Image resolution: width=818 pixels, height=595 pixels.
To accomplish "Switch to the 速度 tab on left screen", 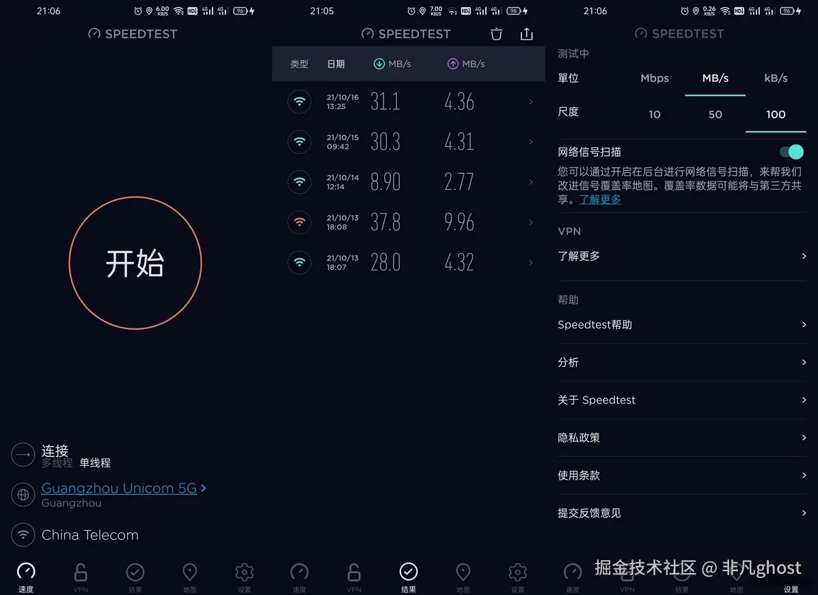I will click(x=26, y=577).
